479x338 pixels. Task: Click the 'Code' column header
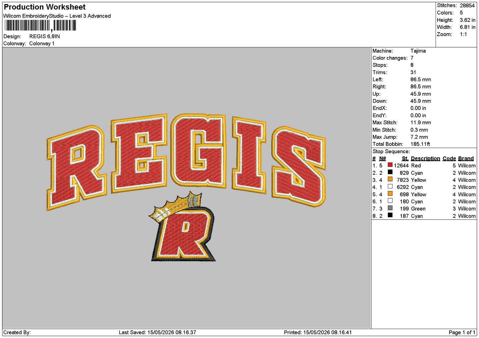(449, 159)
